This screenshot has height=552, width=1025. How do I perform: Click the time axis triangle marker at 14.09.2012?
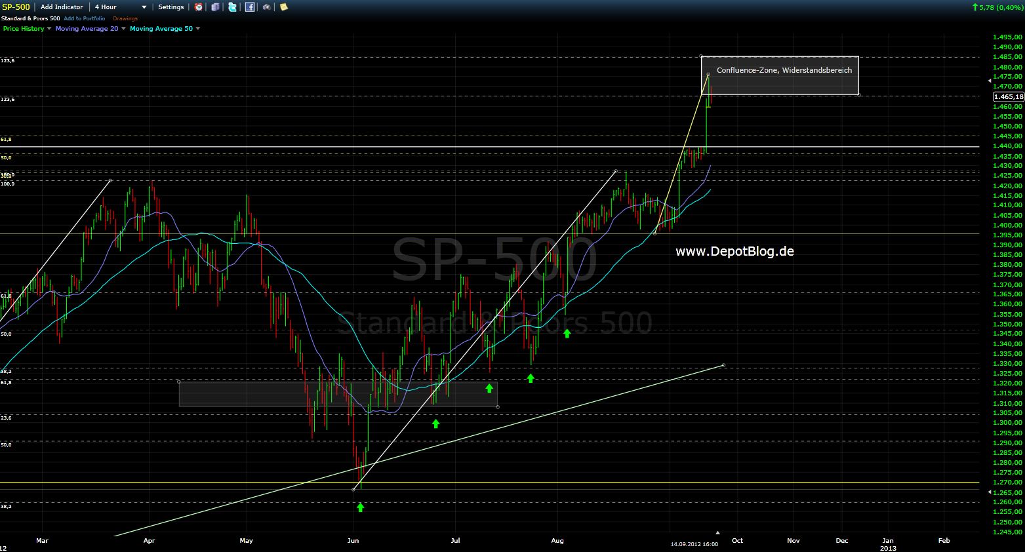pos(717,533)
